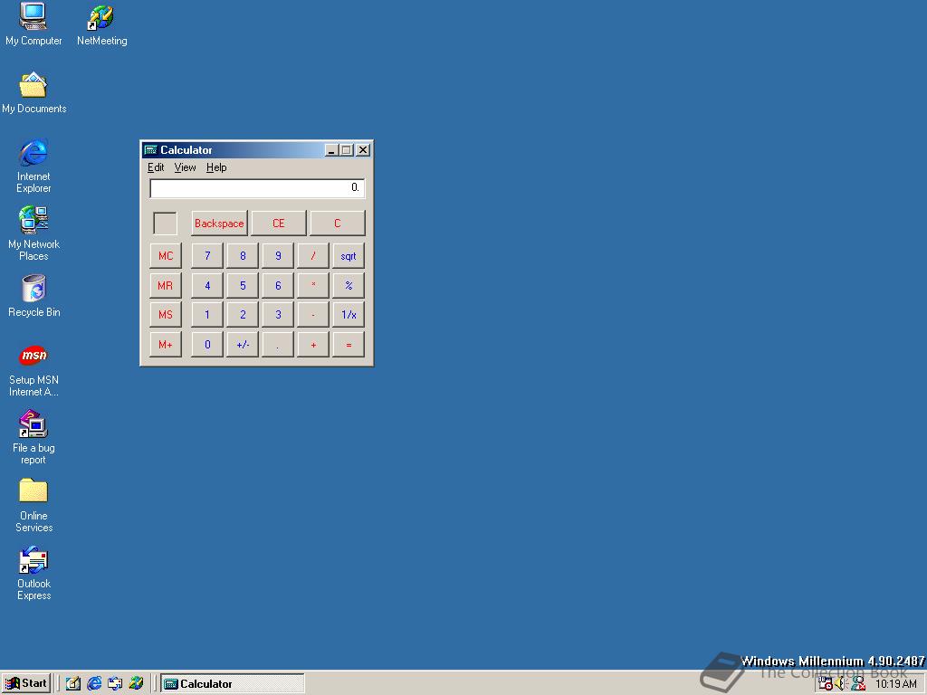Click the calculator display field
This screenshot has height=695, width=927.
[257, 188]
